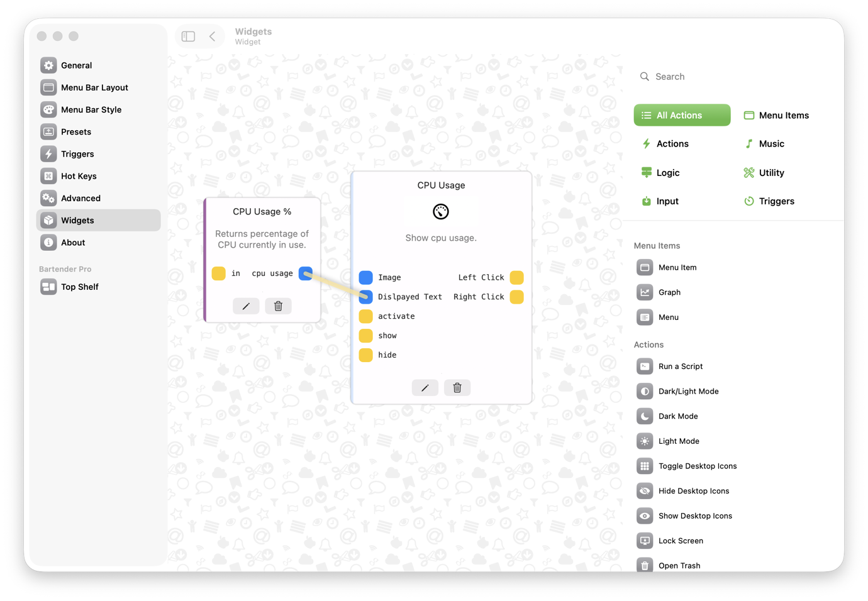Click the search field in actions panel
Screen dimensions: 868x601
coord(733,77)
